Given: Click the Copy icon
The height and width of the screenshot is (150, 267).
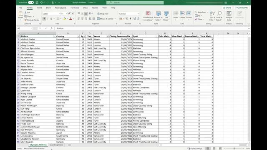Looking at the screenshot, I should click(25, 16).
